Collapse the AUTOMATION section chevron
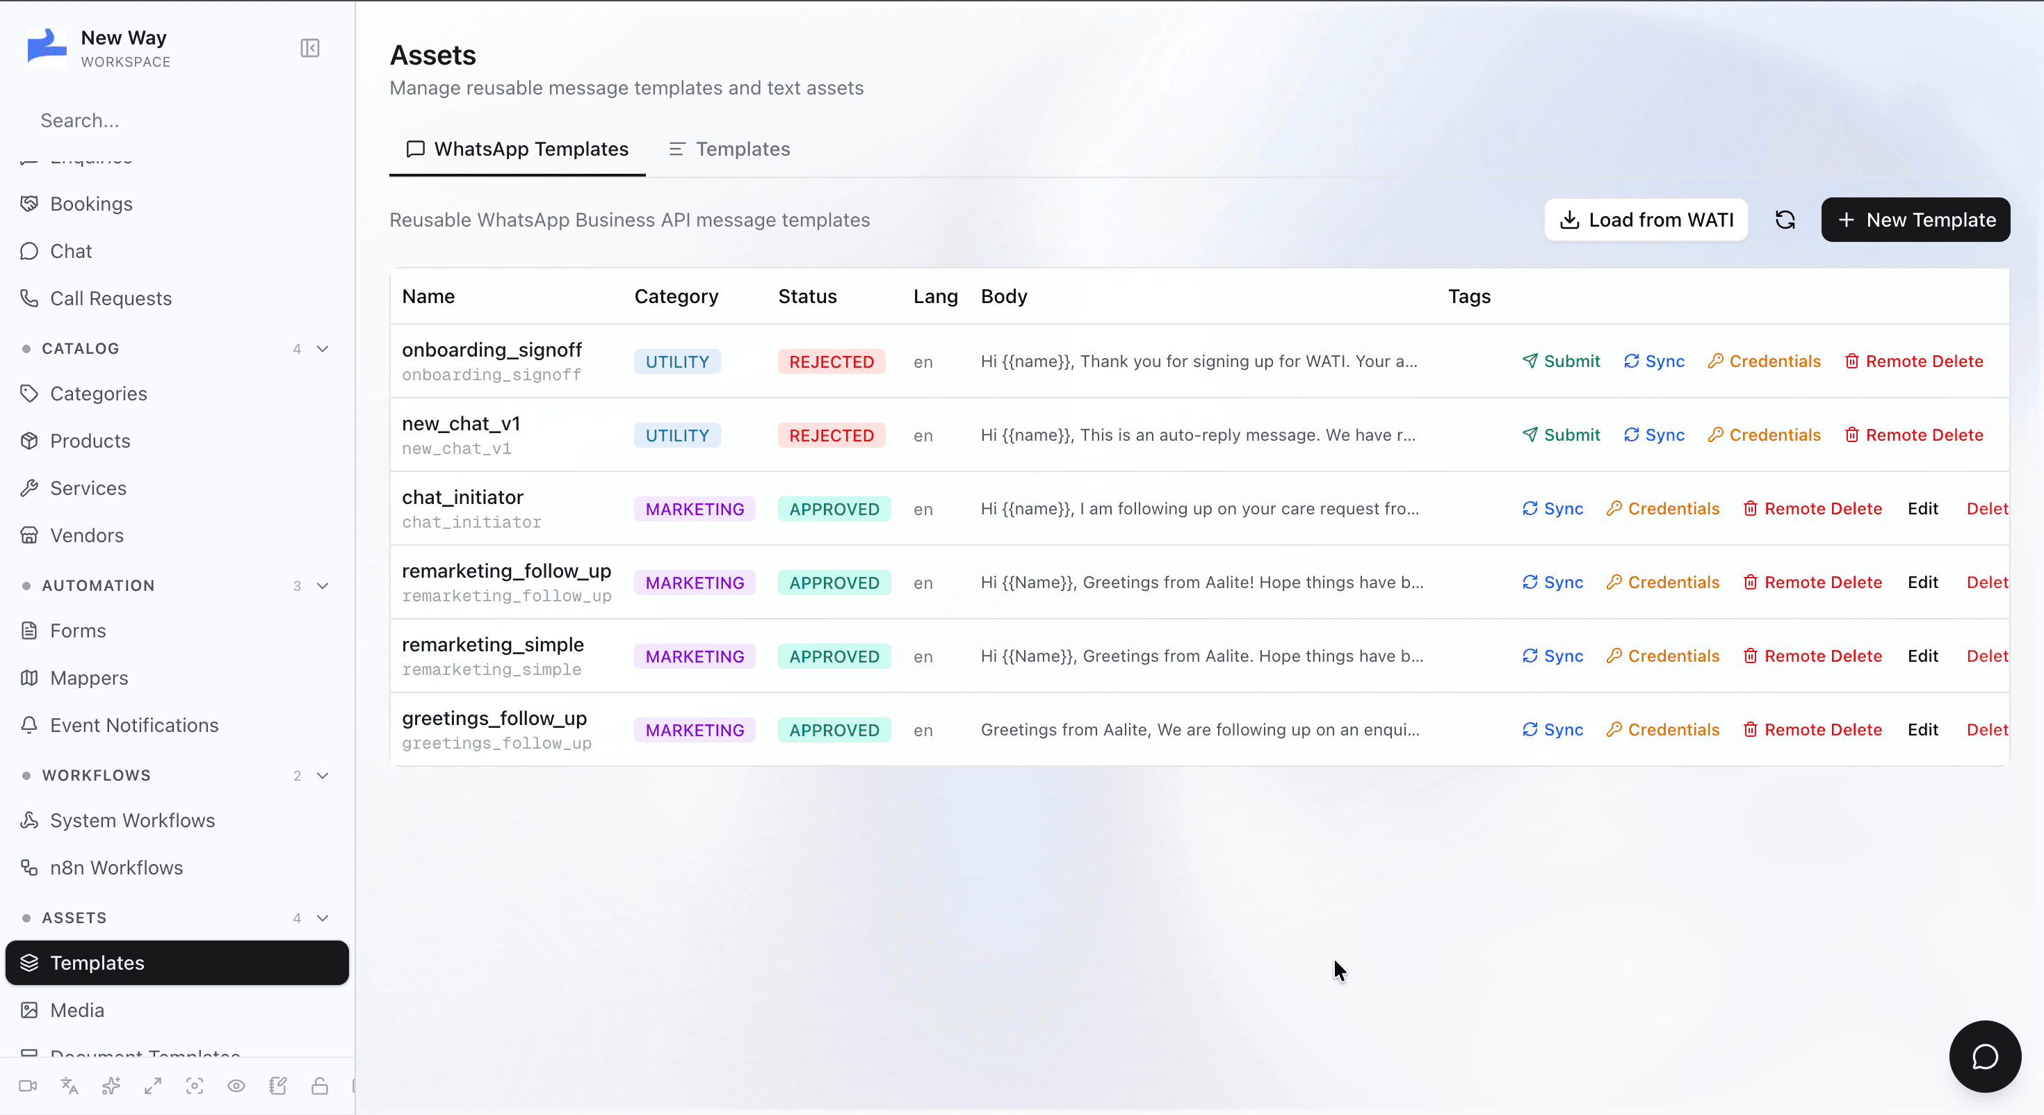The width and height of the screenshot is (2044, 1115). click(323, 586)
